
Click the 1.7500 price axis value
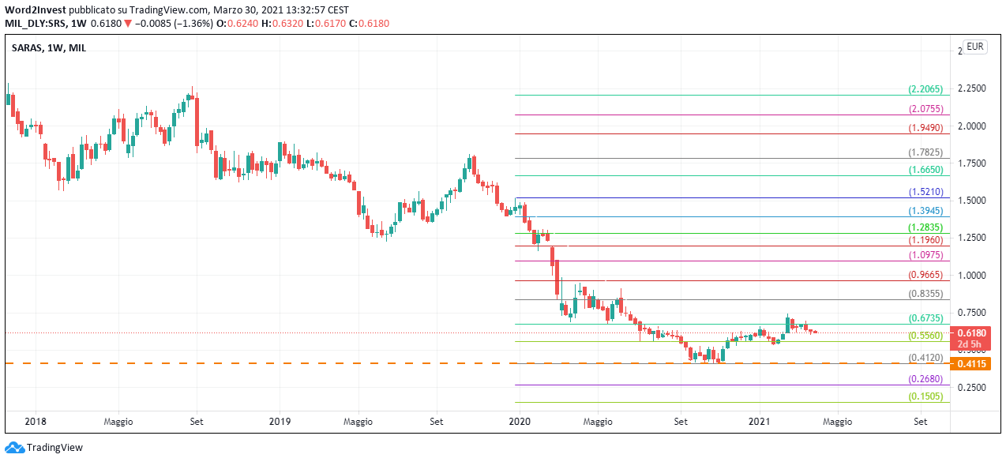971,163
